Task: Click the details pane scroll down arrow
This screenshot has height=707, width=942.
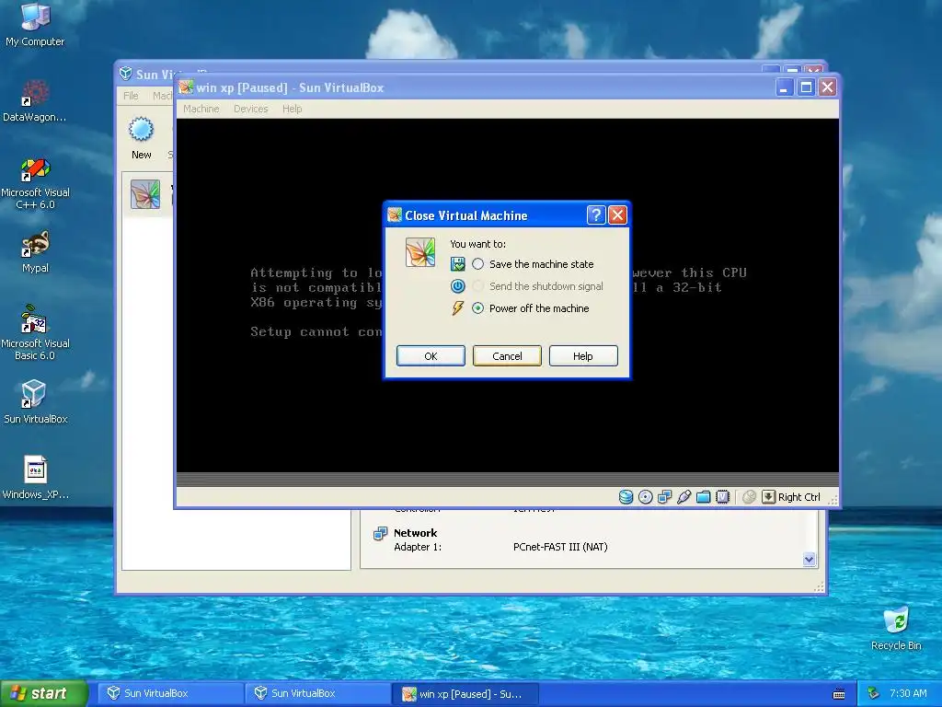Action: click(809, 560)
